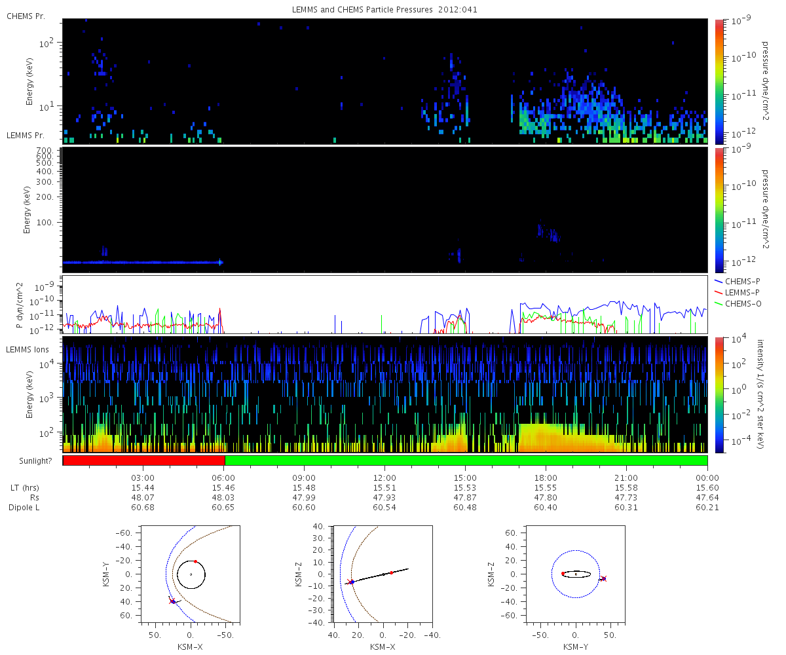Click the 00:00 time tick label

click(707, 478)
